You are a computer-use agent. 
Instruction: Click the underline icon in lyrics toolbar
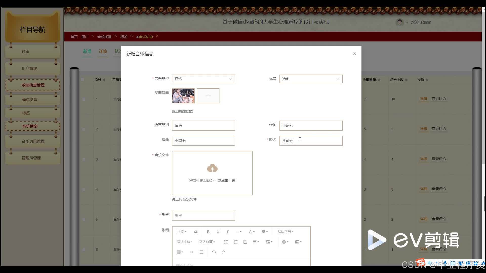pyautogui.click(x=218, y=232)
